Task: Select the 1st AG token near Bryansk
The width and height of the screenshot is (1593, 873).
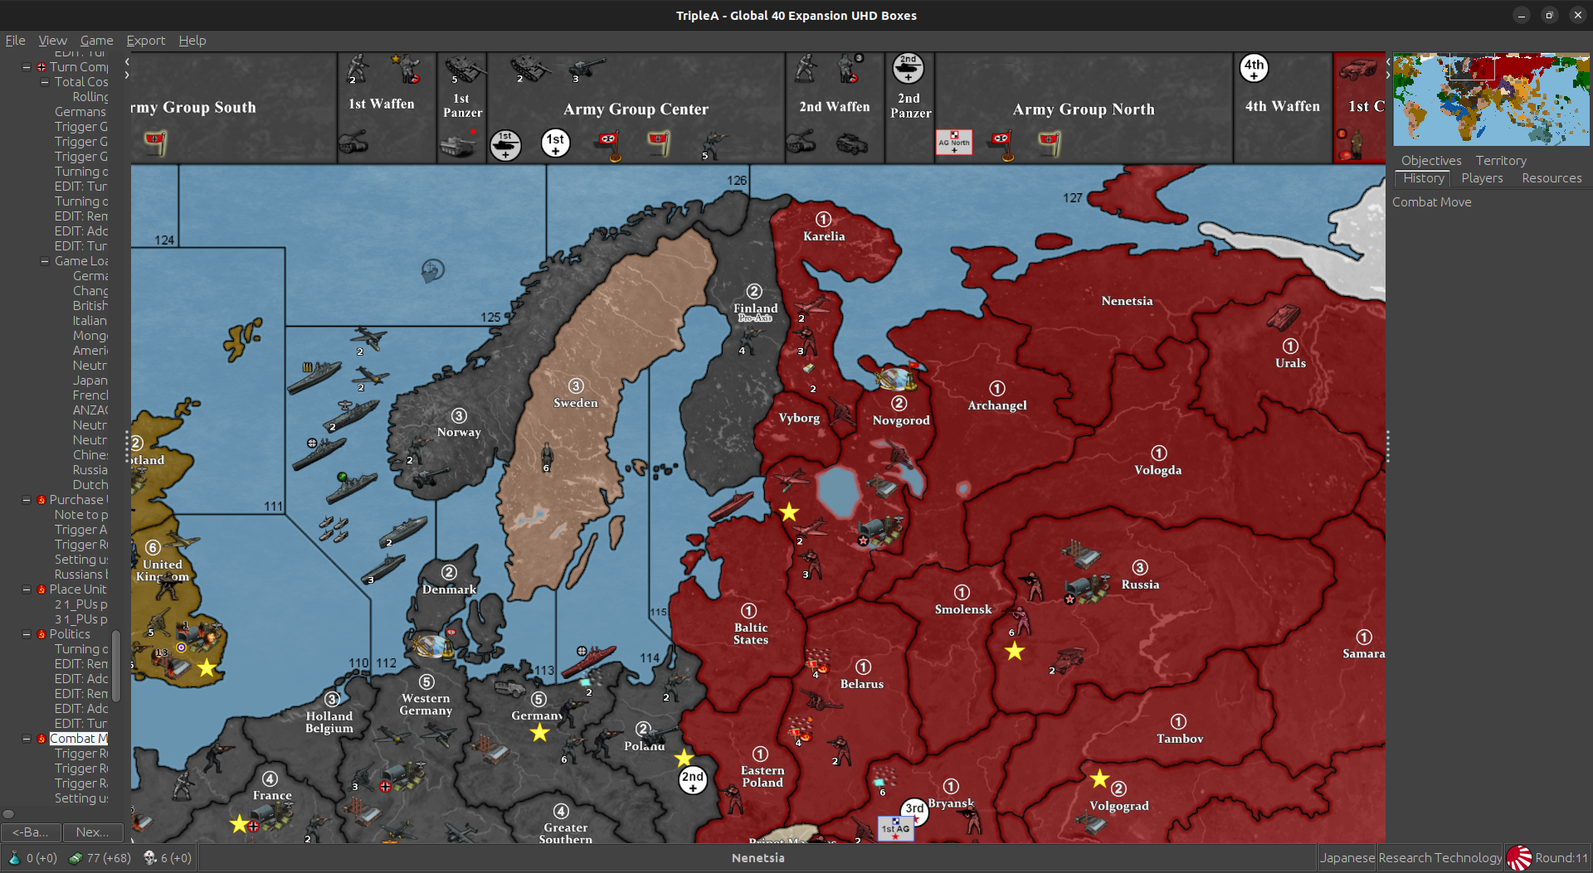Action: click(895, 827)
